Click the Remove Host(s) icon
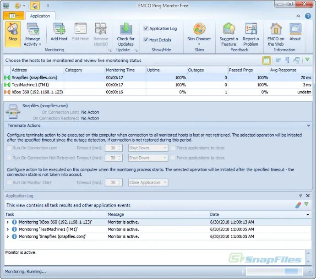 coord(101,34)
